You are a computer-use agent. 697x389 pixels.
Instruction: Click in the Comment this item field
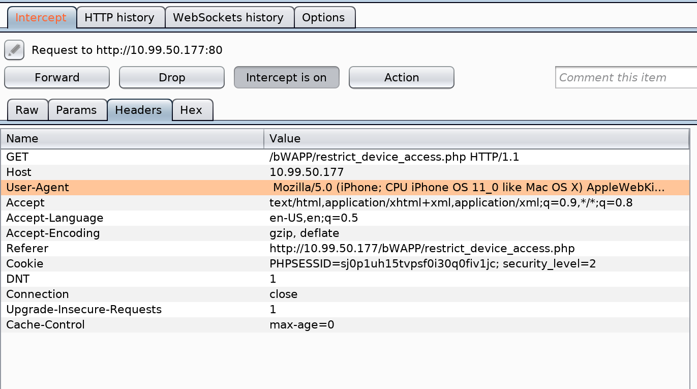pyautogui.click(x=626, y=77)
